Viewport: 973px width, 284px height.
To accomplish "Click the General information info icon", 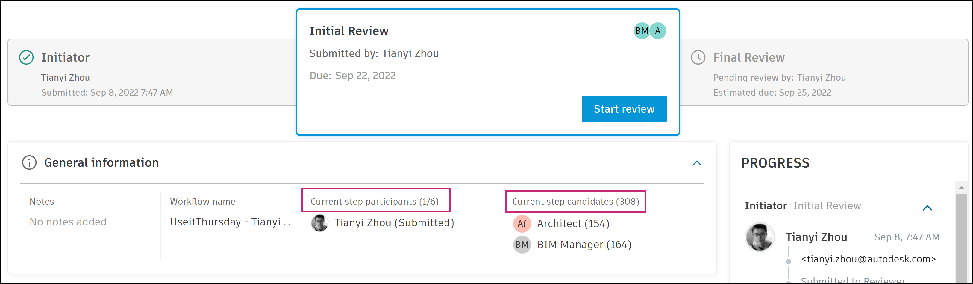I will [29, 163].
